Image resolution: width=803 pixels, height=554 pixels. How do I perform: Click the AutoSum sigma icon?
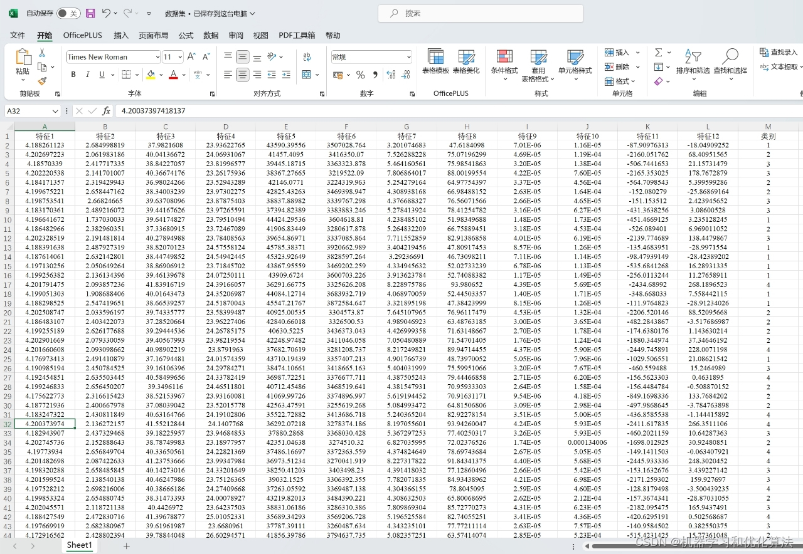[658, 53]
